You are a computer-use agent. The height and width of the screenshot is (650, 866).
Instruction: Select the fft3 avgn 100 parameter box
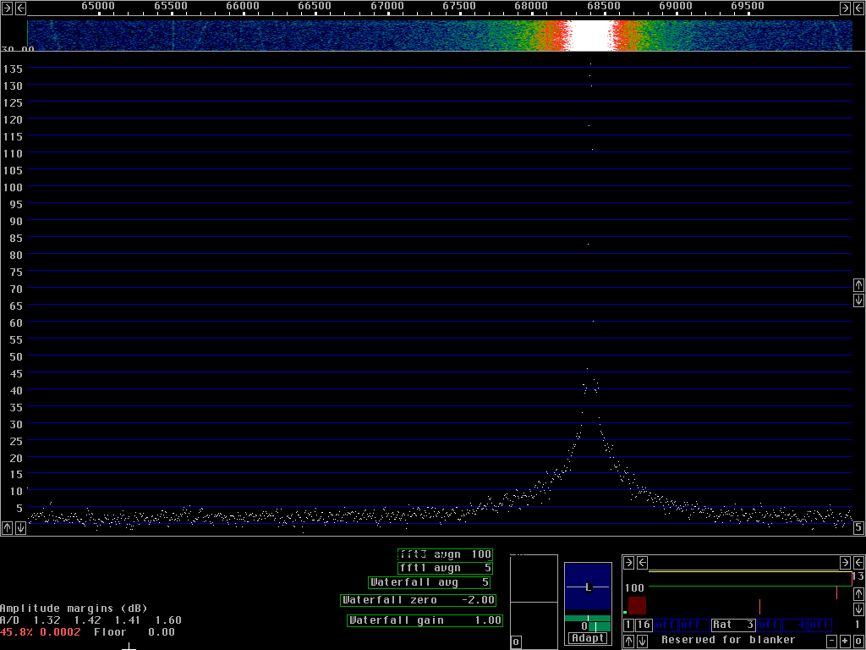[x=445, y=554]
